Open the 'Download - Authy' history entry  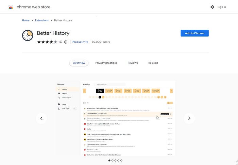(x=92, y=150)
